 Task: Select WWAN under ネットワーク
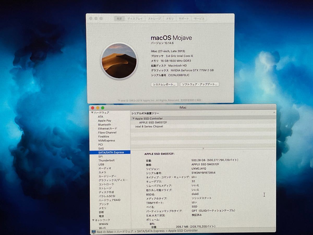pos(103,224)
